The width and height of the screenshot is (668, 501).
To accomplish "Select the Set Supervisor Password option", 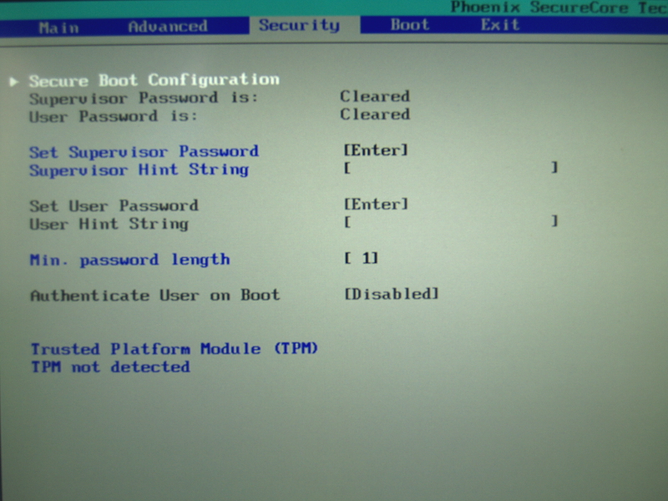I will [x=144, y=151].
